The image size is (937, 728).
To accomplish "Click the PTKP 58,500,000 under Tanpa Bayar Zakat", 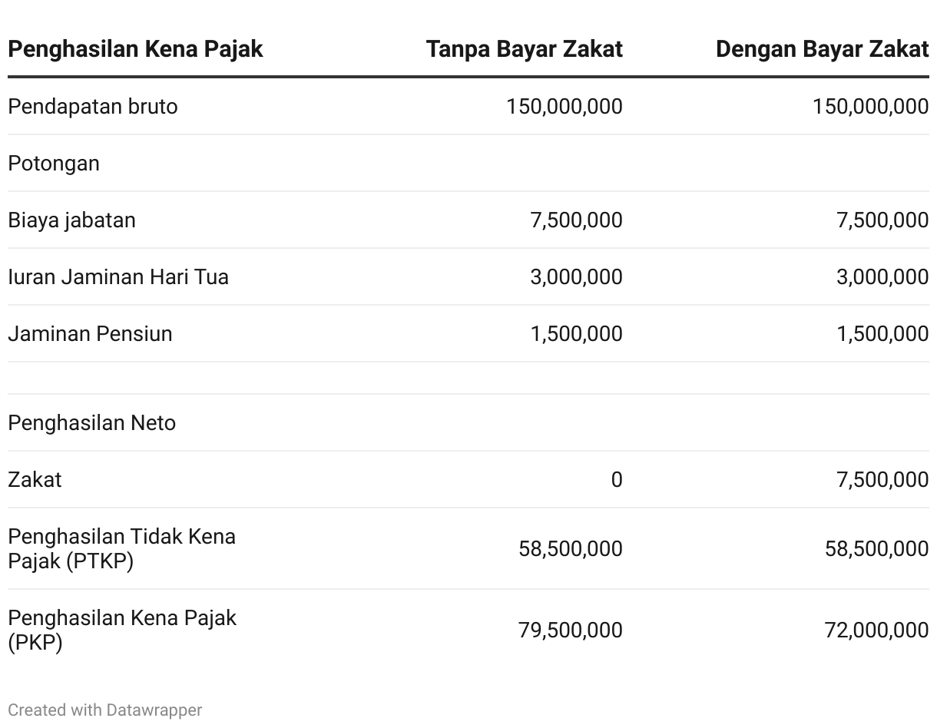I will 571,548.
